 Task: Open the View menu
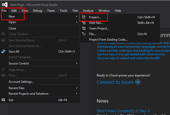point(25,11)
